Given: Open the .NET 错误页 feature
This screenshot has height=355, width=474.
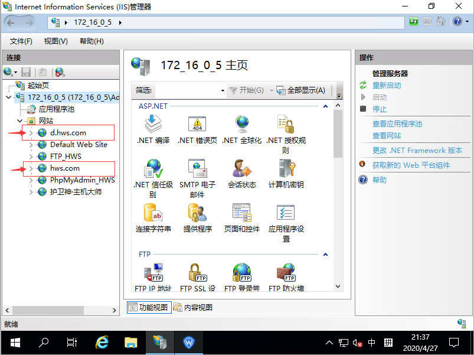Looking at the screenshot, I should [195, 125].
